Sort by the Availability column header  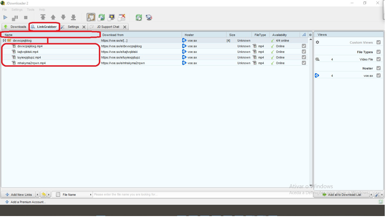tap(284, 35)
